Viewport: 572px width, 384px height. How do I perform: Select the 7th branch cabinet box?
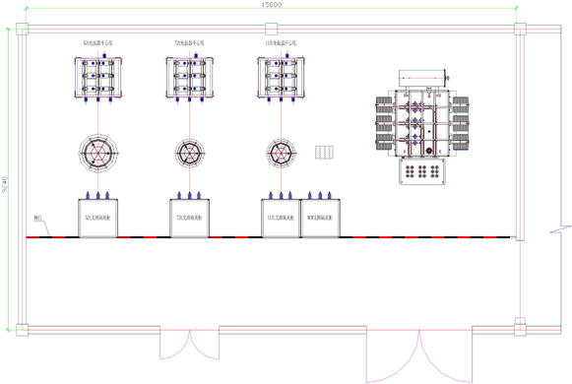(189, 218)
